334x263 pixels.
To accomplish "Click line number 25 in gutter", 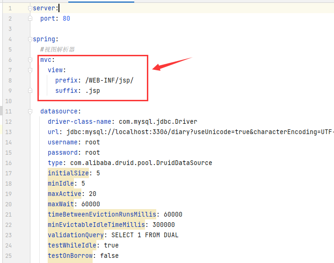I will point(8,256).
